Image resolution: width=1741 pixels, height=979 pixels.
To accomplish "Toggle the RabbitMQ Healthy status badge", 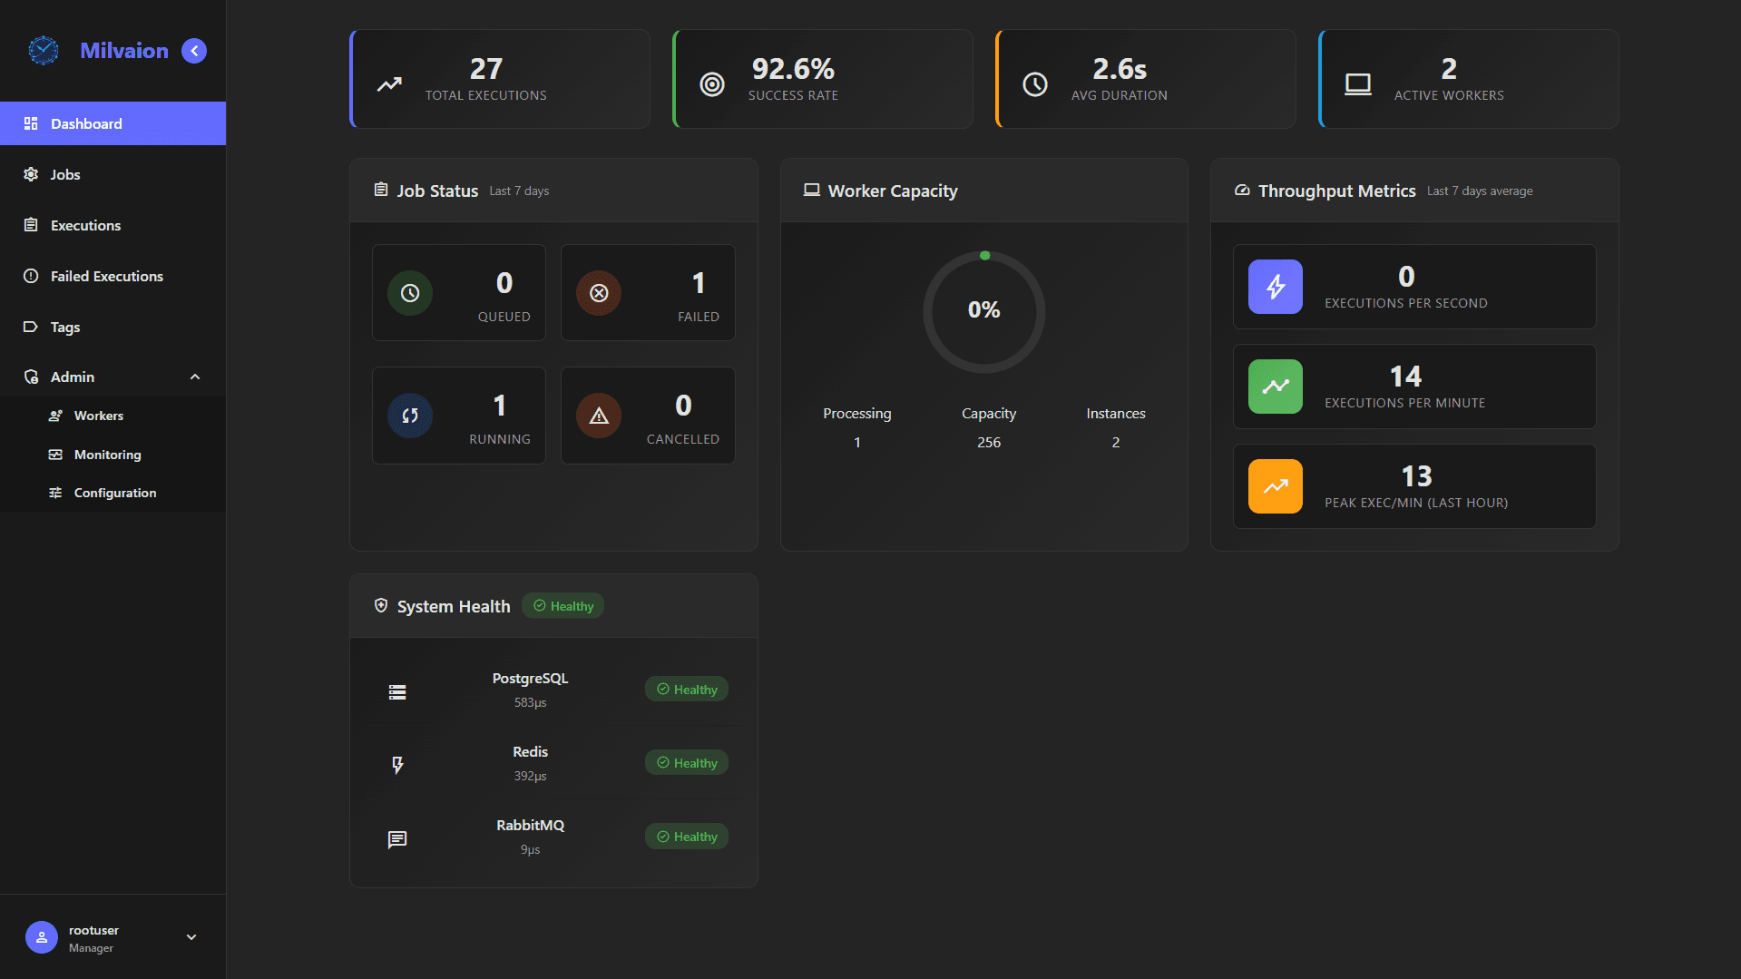I will [686, 836].
